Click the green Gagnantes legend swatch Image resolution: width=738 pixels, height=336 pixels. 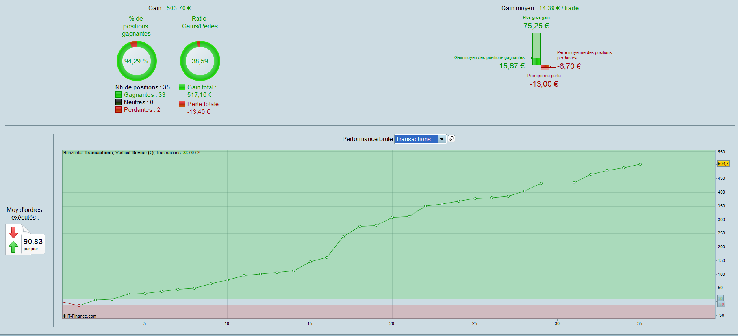click(119, 94)
